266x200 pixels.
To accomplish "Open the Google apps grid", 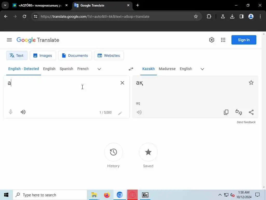I will click(x=223, y=40).
